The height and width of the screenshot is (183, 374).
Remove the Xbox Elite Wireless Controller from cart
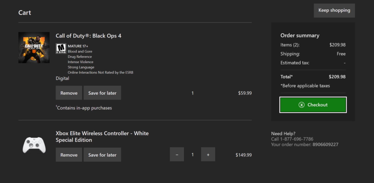pyautogui.click(x=69, y=154)
